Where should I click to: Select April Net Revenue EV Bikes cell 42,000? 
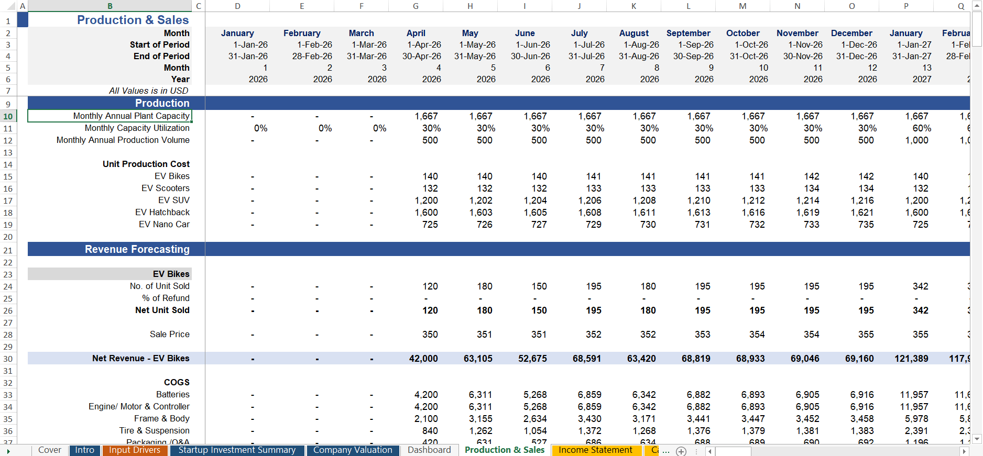pos(423,359)
